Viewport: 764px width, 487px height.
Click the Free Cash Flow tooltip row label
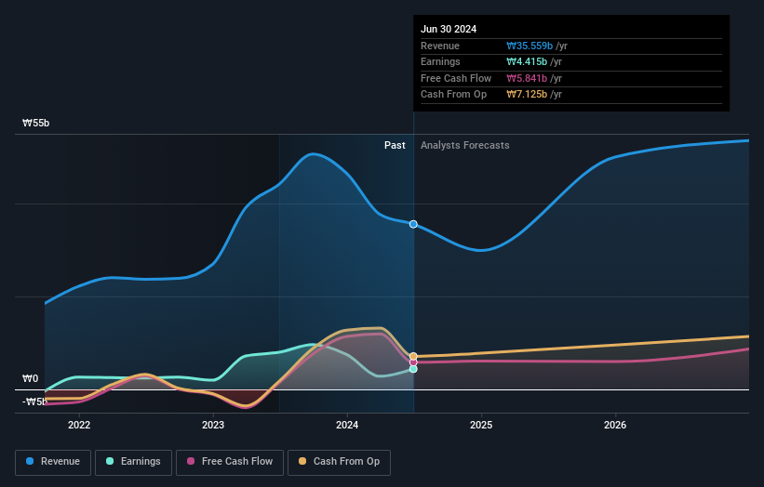pos(456,78)
